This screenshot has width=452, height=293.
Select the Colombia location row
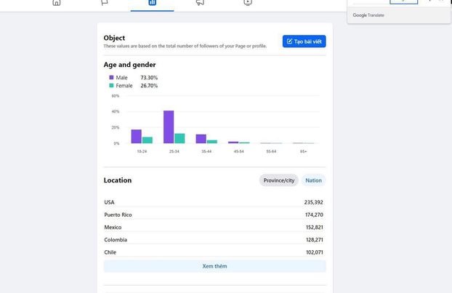pyautogui.click(x=214, y=239)
